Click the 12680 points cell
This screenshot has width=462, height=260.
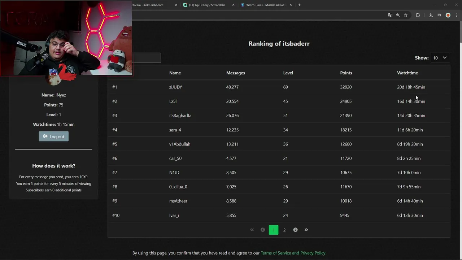(346, 144)
